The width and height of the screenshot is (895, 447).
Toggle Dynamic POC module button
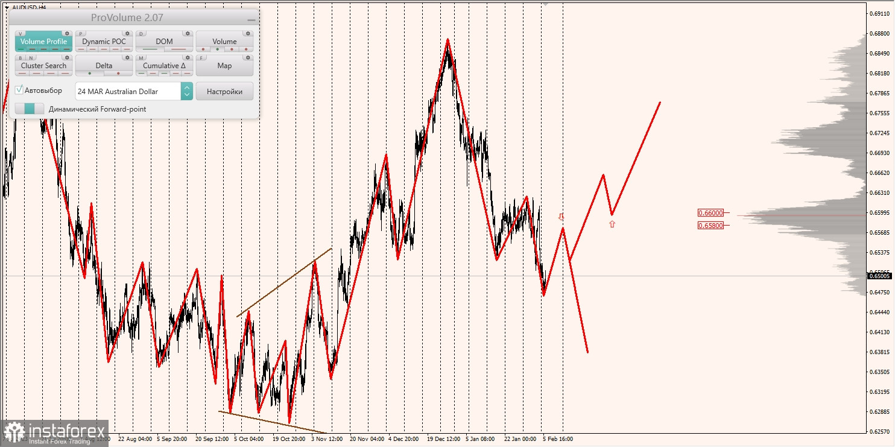104,42
